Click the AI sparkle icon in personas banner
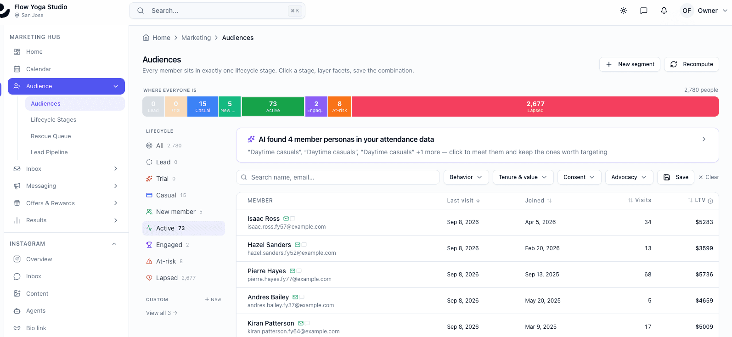Image resolution: width=732 pixels, height=337 pixels. coord(251,139)
